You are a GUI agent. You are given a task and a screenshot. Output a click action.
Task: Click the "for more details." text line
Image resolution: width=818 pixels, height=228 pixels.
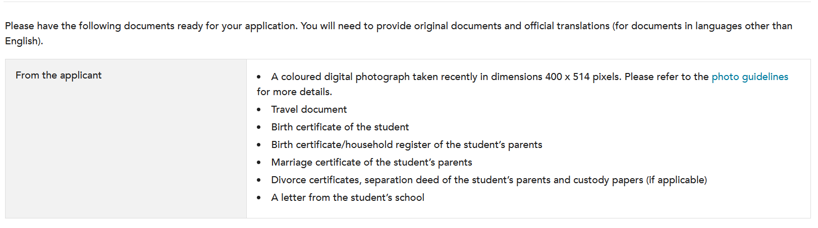[294, 92]
